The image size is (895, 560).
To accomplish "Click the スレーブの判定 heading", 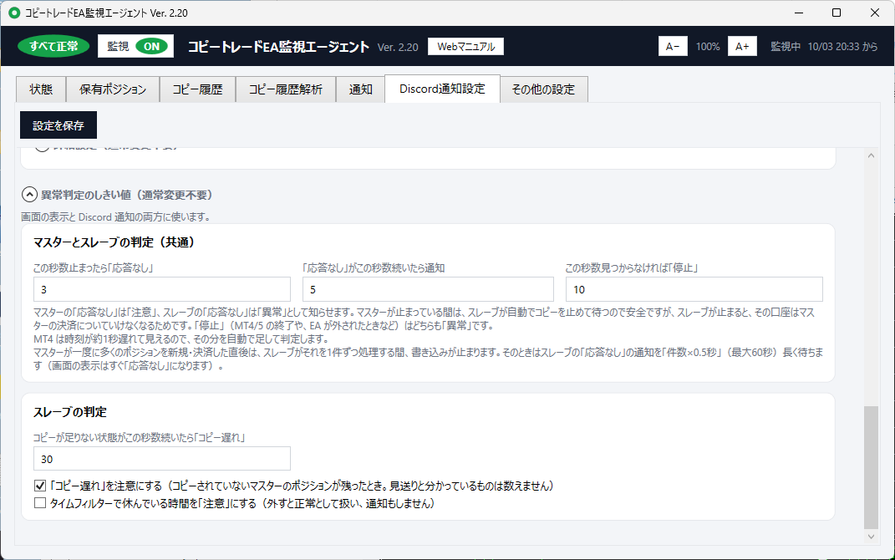I will (x=70, y=411).
